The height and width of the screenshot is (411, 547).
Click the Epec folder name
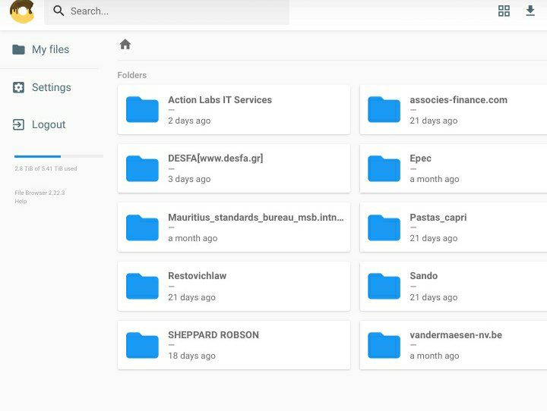point(420,158)
